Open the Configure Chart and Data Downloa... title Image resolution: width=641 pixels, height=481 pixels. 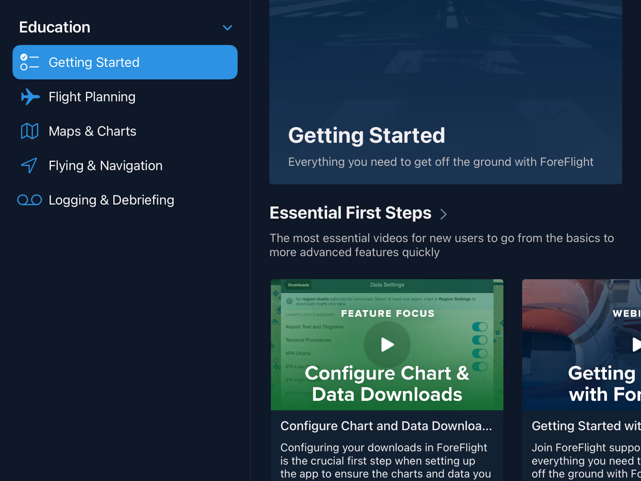click(386, 426)
